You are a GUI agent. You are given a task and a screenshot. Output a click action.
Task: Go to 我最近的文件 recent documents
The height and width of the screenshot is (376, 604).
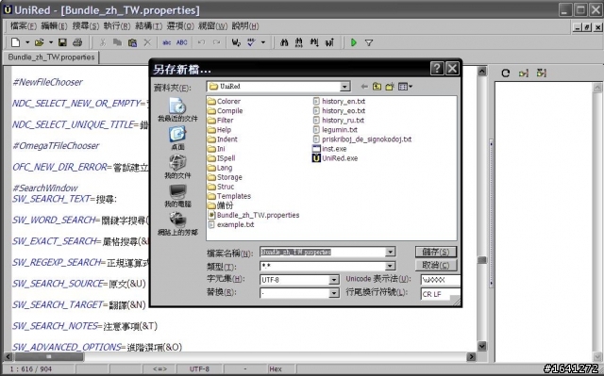[x=177, y=110]
